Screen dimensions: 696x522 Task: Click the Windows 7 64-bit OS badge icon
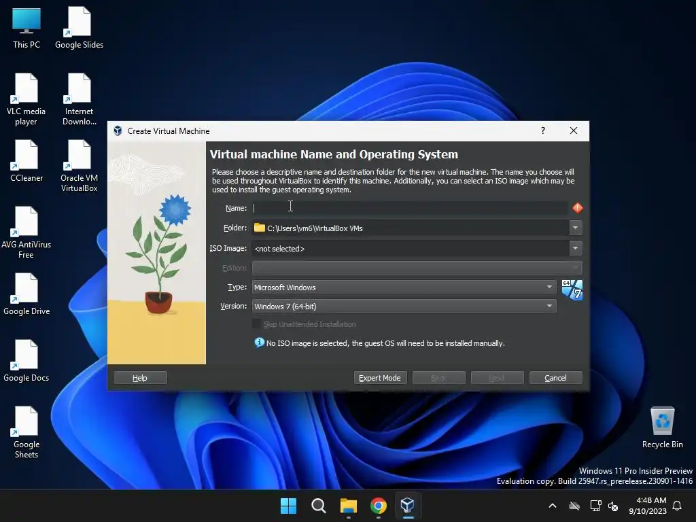pyautogui.click(x=572, y=290)
